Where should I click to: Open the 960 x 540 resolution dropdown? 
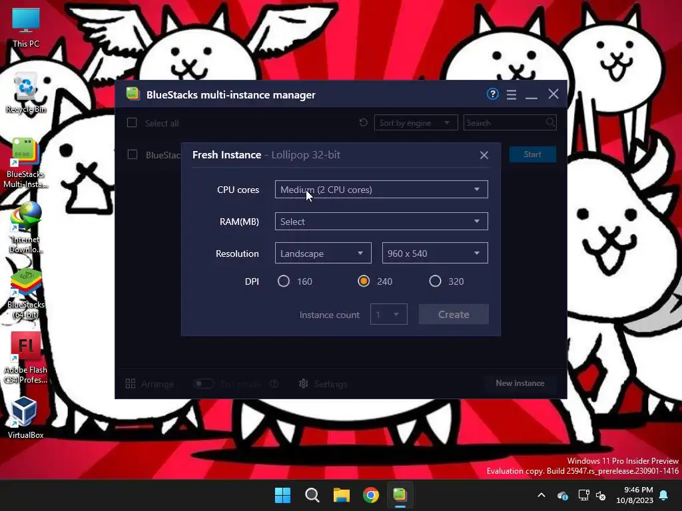pyautogui.click(x=435, y=253)
